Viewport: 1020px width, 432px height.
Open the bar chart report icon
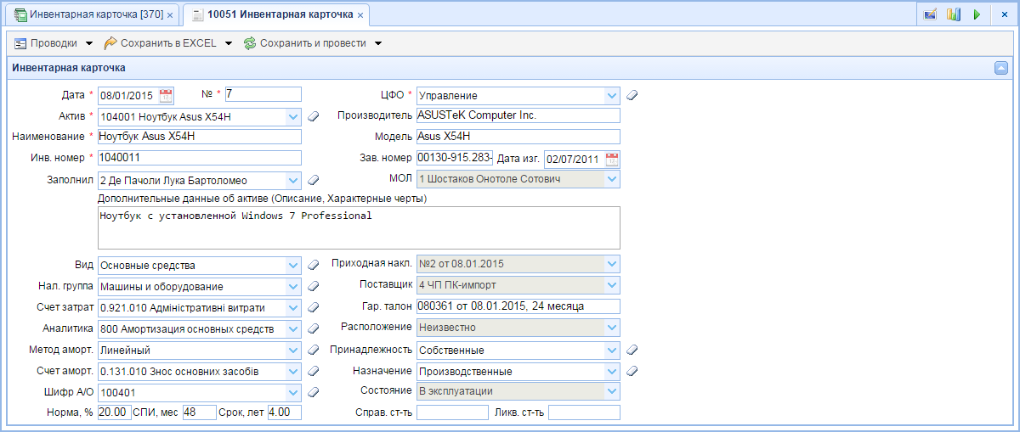(x=954, y=14)
